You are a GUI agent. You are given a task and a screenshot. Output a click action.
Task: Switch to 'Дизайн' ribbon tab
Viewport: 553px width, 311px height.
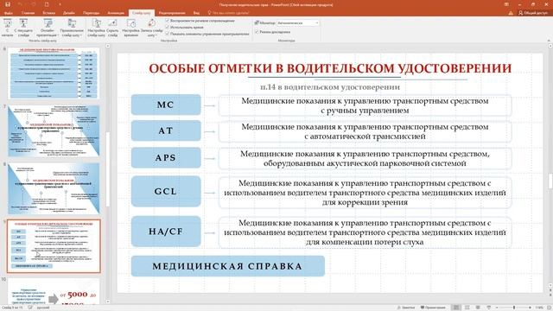tap(69, 13)
